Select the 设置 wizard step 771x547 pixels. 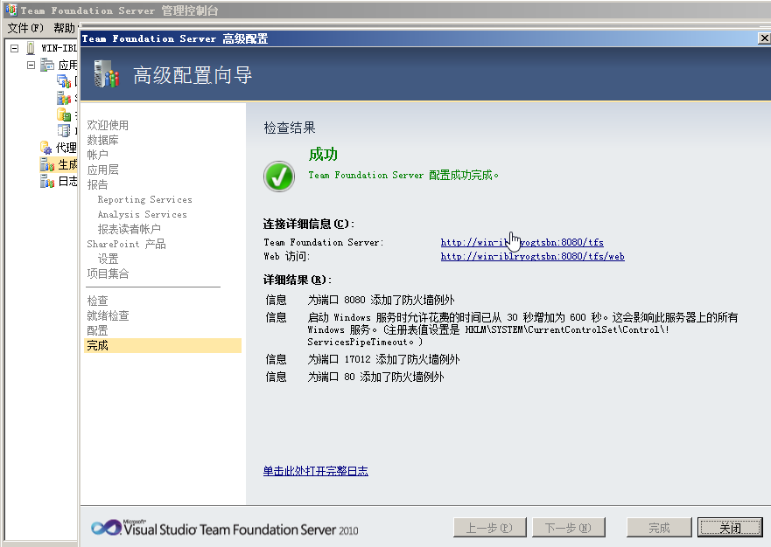[108, 259]
